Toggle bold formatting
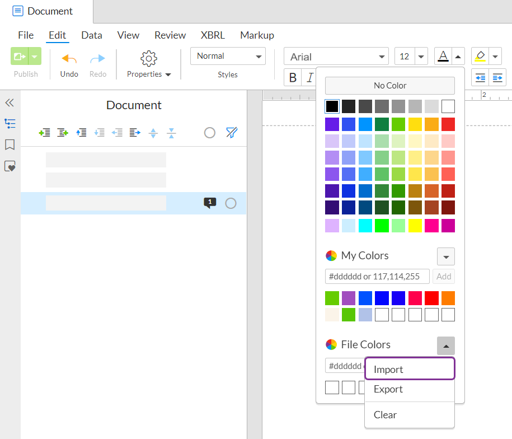 click(293, 78)
